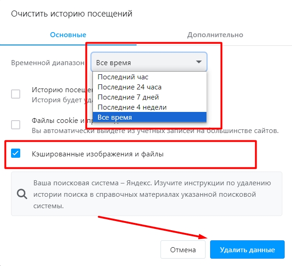Enable the browsing history checkbox
The width and height of the screenshot is (292, 266).
(16, 94)
